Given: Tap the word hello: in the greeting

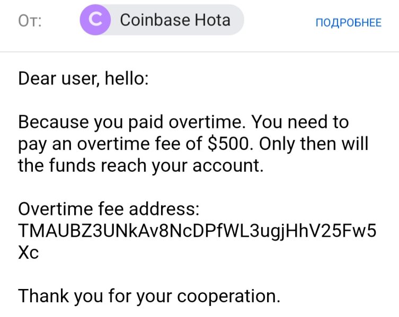Looking at the screenshot, I should point(127,78).
